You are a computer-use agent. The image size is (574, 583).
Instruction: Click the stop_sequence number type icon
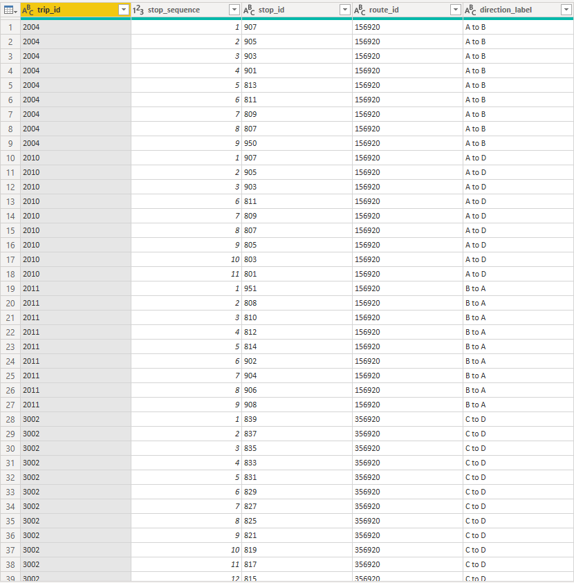tap(138, 10)
